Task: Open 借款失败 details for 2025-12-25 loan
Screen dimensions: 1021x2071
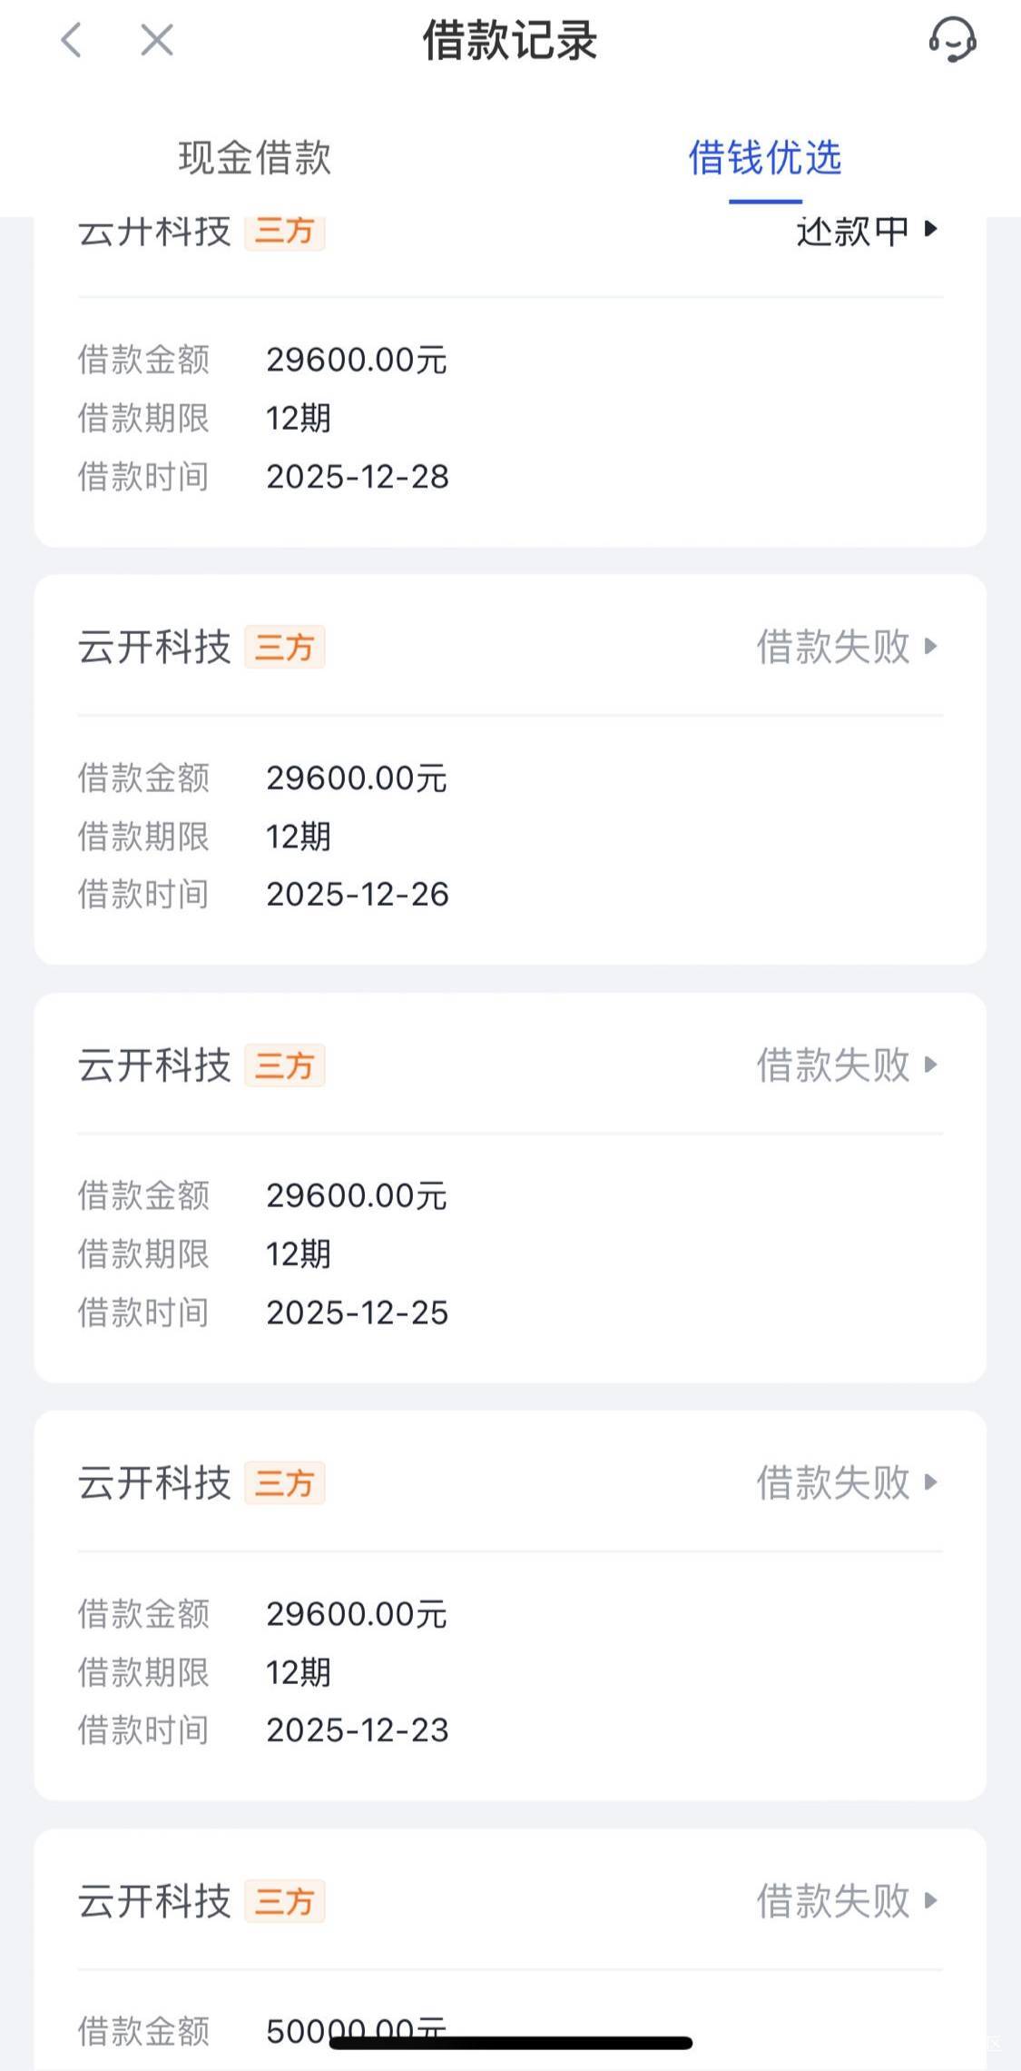Action: click(846, 1065)
